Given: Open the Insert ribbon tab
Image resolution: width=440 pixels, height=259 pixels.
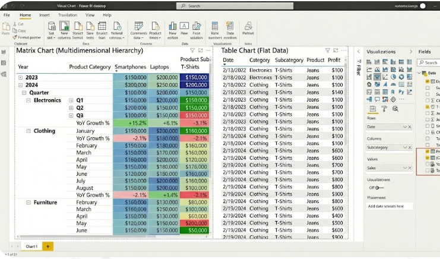Looking at the screenshot, I should pyautogui.click(x=45, y=14).
